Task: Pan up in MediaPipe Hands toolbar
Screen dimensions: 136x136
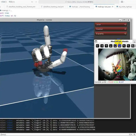Action: (106, 46)
